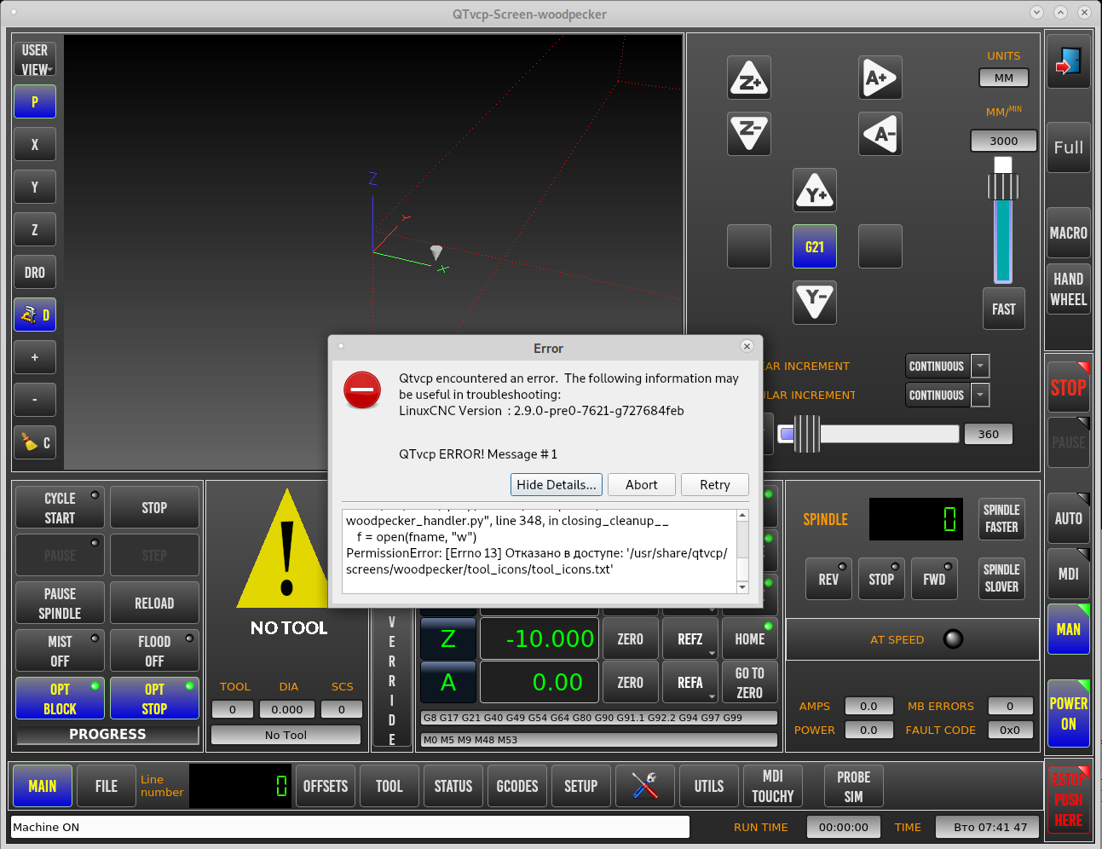
Task: Enable spindle REV direction
Action: tap(828, 579)
